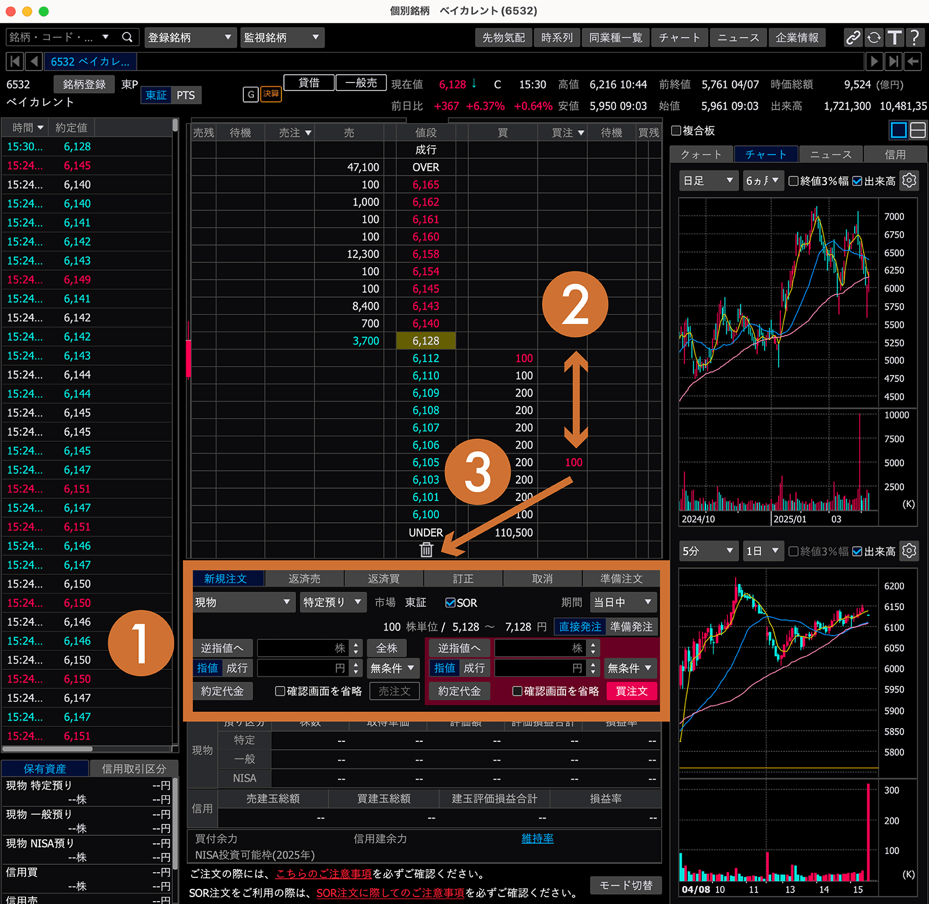Check sell-side 確認画面を省略
The image size is (929, 904).
[x=280, y=691]
